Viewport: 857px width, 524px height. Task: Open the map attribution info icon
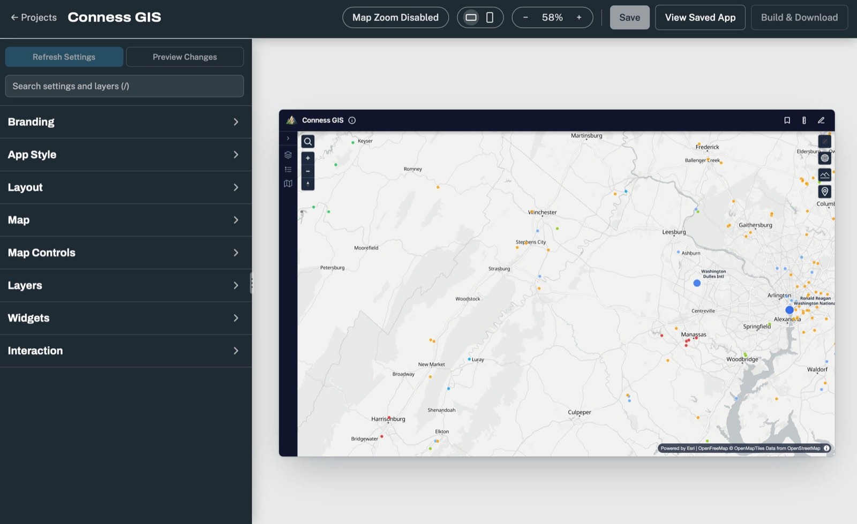pos(826,449)
